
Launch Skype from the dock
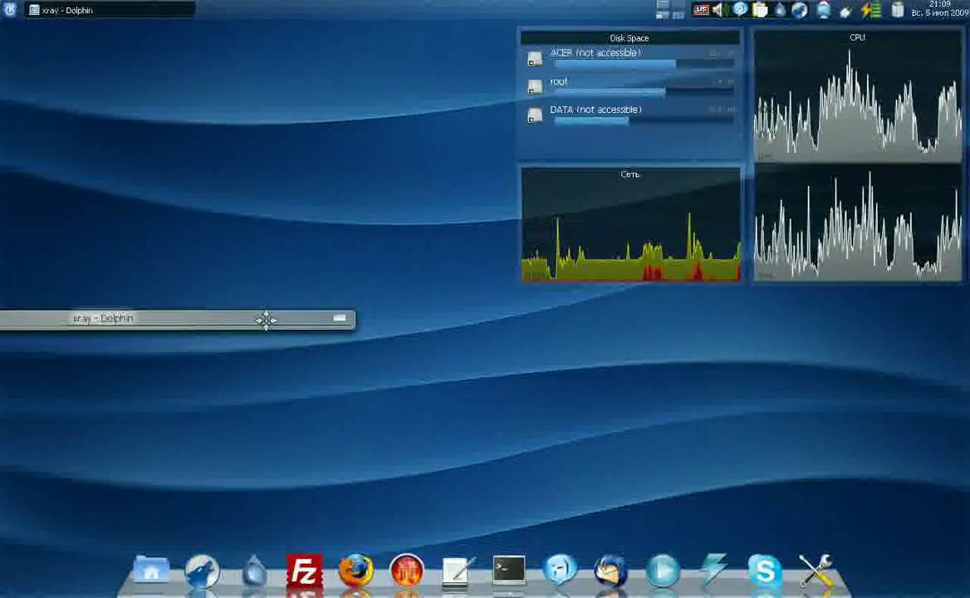coord(765,570)
